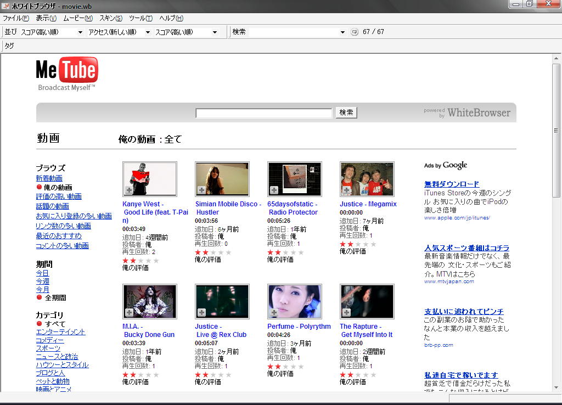Screen dimensions: 562x405
Task: Add the Kanye West video using its plus icon
Action: click(x=129, y=190)
